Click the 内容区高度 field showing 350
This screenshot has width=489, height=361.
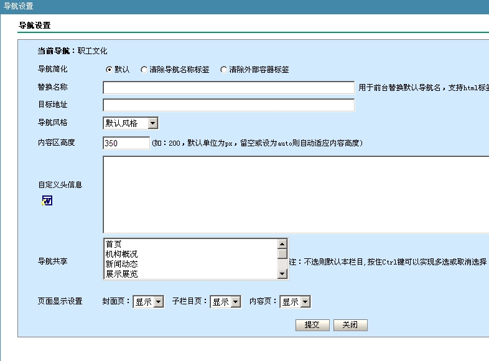[126, 143]
